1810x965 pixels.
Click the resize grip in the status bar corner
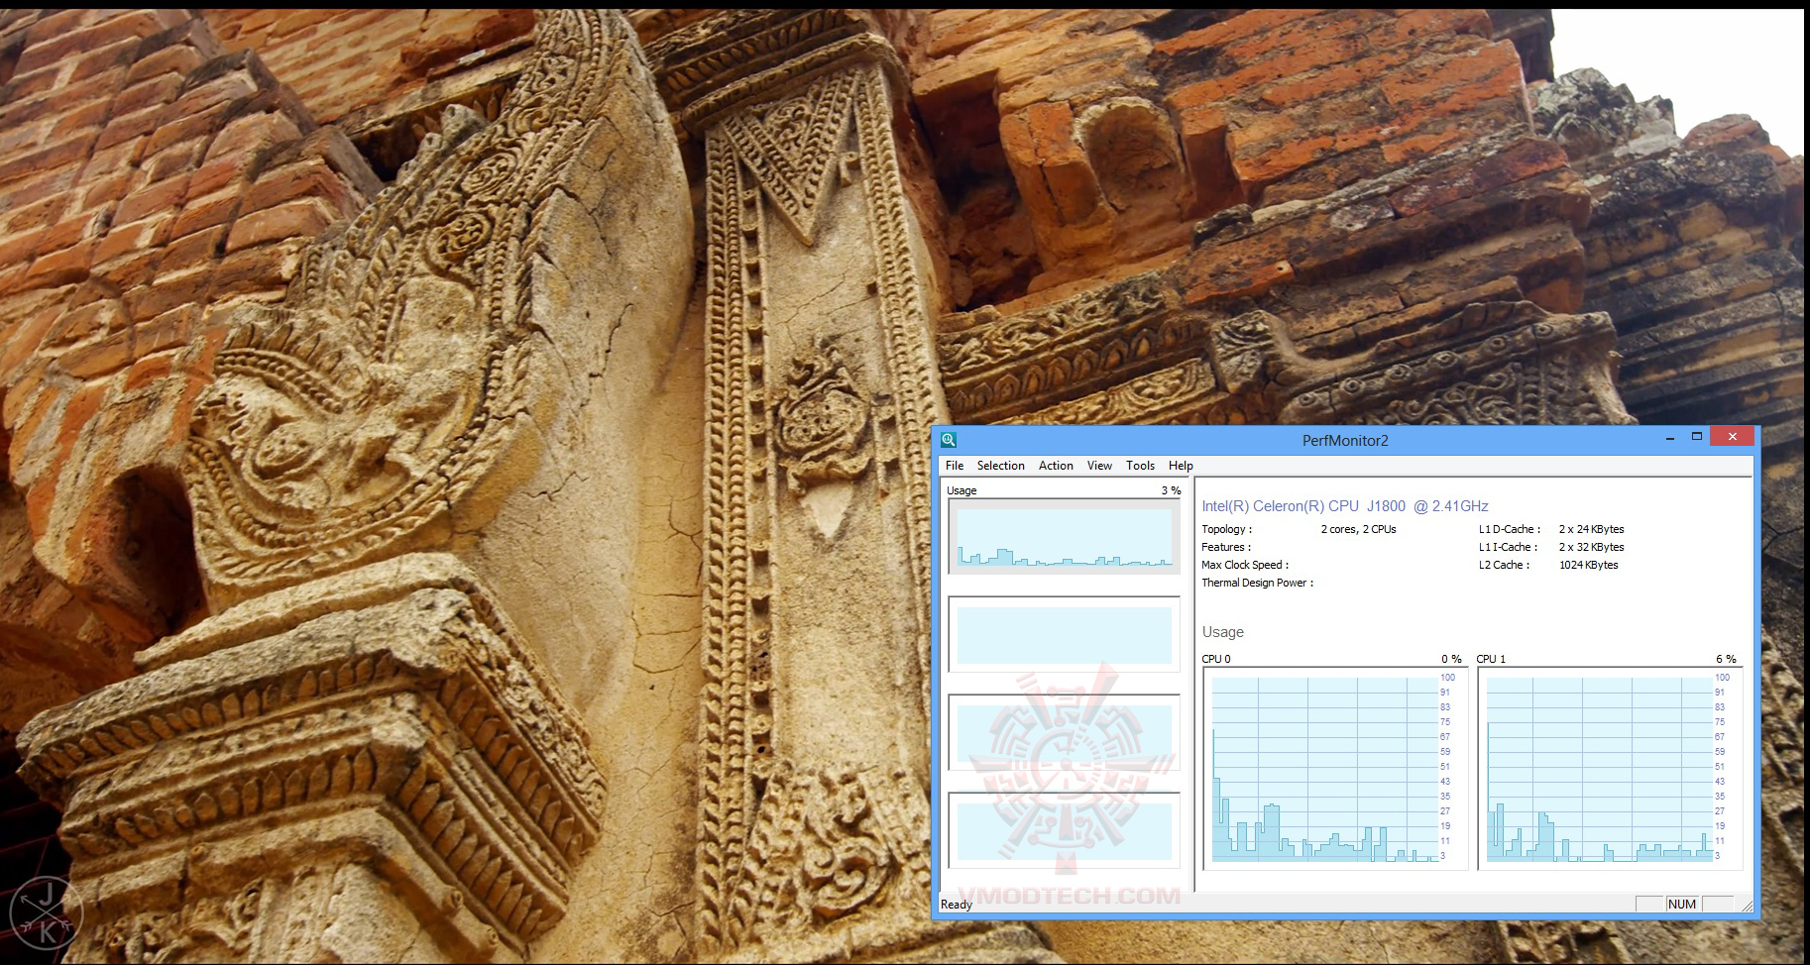[1747, 906]
